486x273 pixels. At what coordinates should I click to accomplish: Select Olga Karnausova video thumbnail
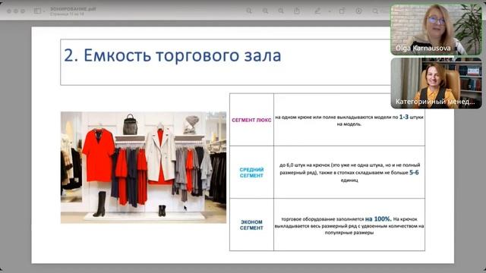[436, 30]
